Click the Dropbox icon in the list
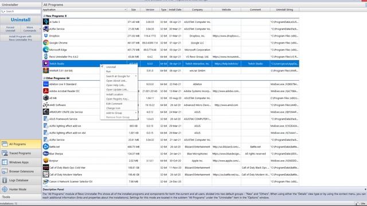Viewport: 367px width, 206px height. pos(46,35)
